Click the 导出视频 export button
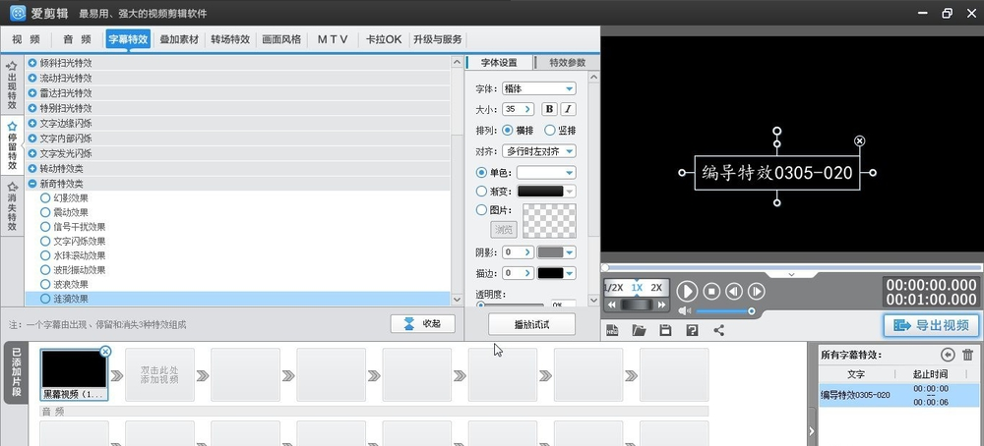984x446 pixels. pos(931,326)
